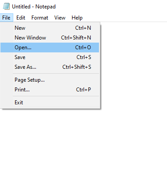Viewport: 167px width, 170px height.
Task: Click the Ctrl+P shortcut label
Action: point(83,90)
